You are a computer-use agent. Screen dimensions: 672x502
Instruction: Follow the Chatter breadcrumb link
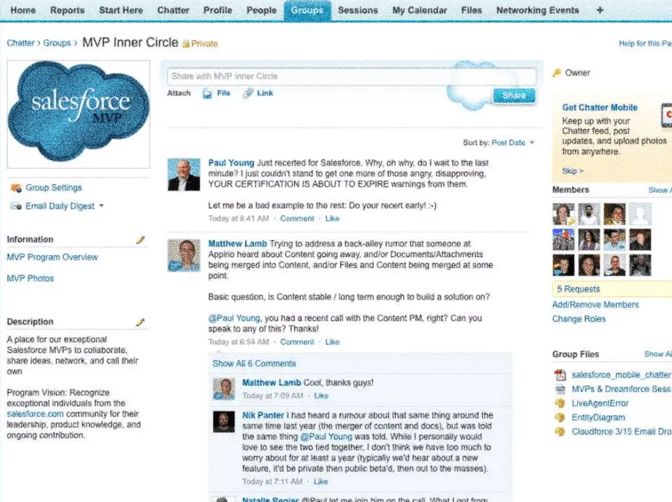pyautogui.click(x=20, y=43)
